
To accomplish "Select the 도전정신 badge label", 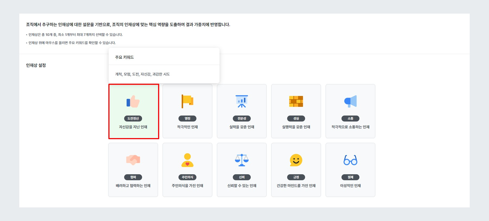I will pyautogui.click(x=133, y=119).
